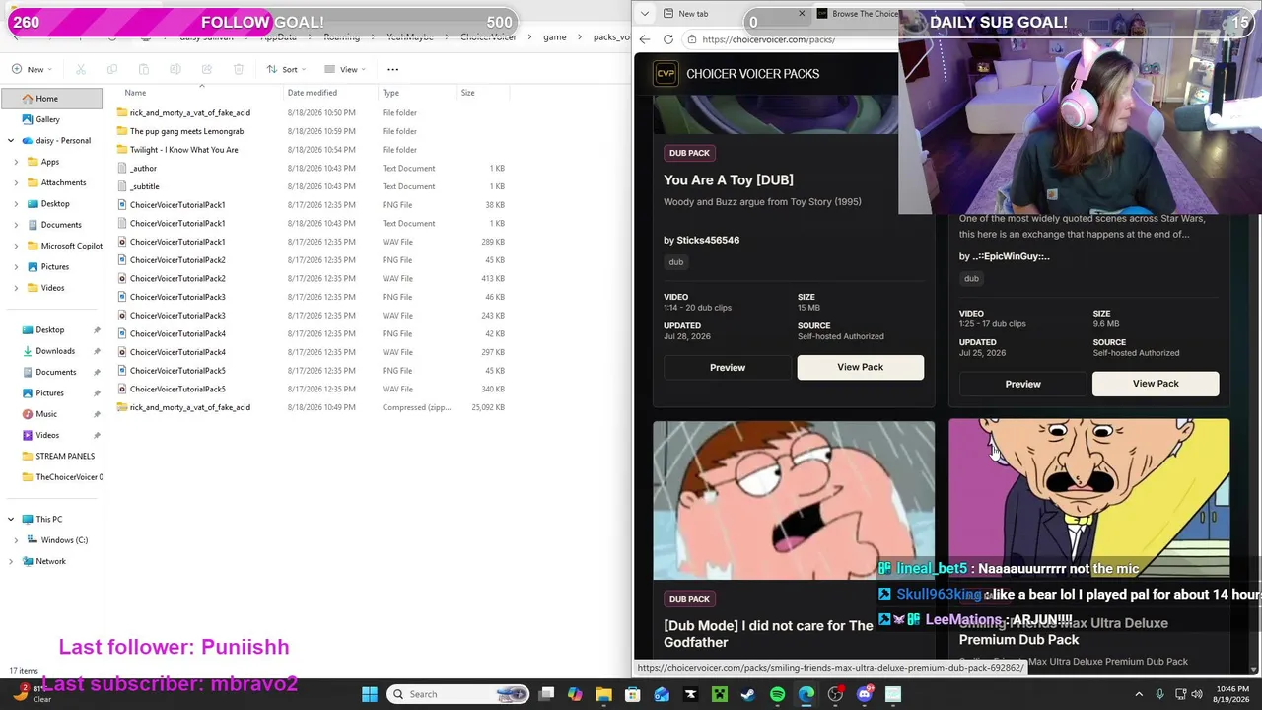Switch to the Browse The Choicer browser tab
The image size is (1262, 710).
[x=857, y=14]
